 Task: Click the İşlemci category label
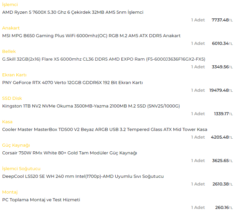(10, 5)
